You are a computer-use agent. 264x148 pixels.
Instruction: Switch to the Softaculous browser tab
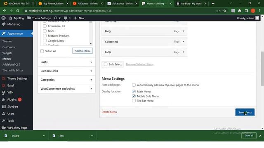coord(123,3)
